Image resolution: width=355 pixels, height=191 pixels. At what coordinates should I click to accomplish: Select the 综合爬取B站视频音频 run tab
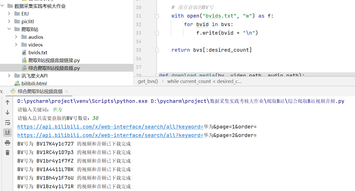[40, 91]
